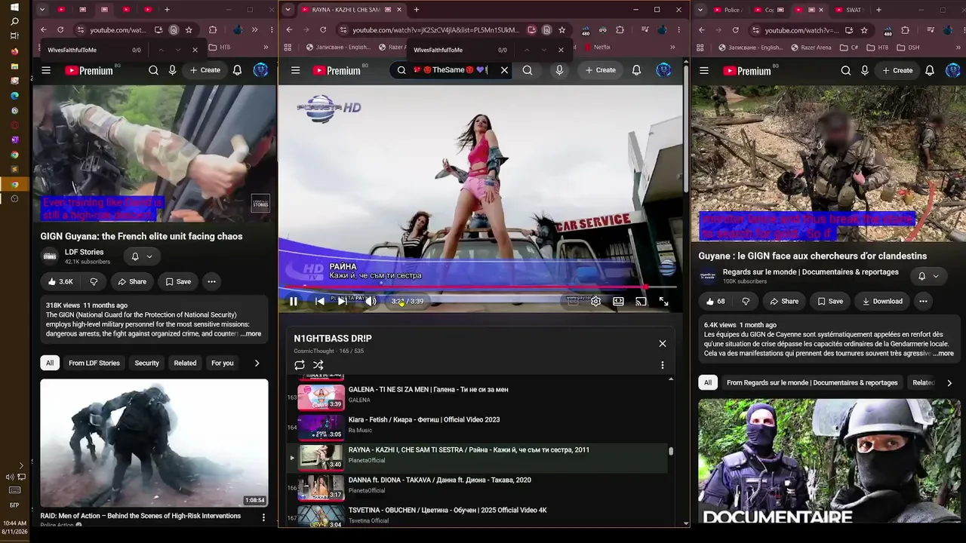Image resolution: width=966 pixels, height=543 pixels.
Task: Toggle shuffle for N1GHTBASS DR!P playlist
Action: [318, 365]
